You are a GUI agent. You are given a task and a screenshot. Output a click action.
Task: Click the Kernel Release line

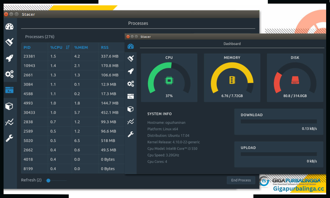(174, 142)
